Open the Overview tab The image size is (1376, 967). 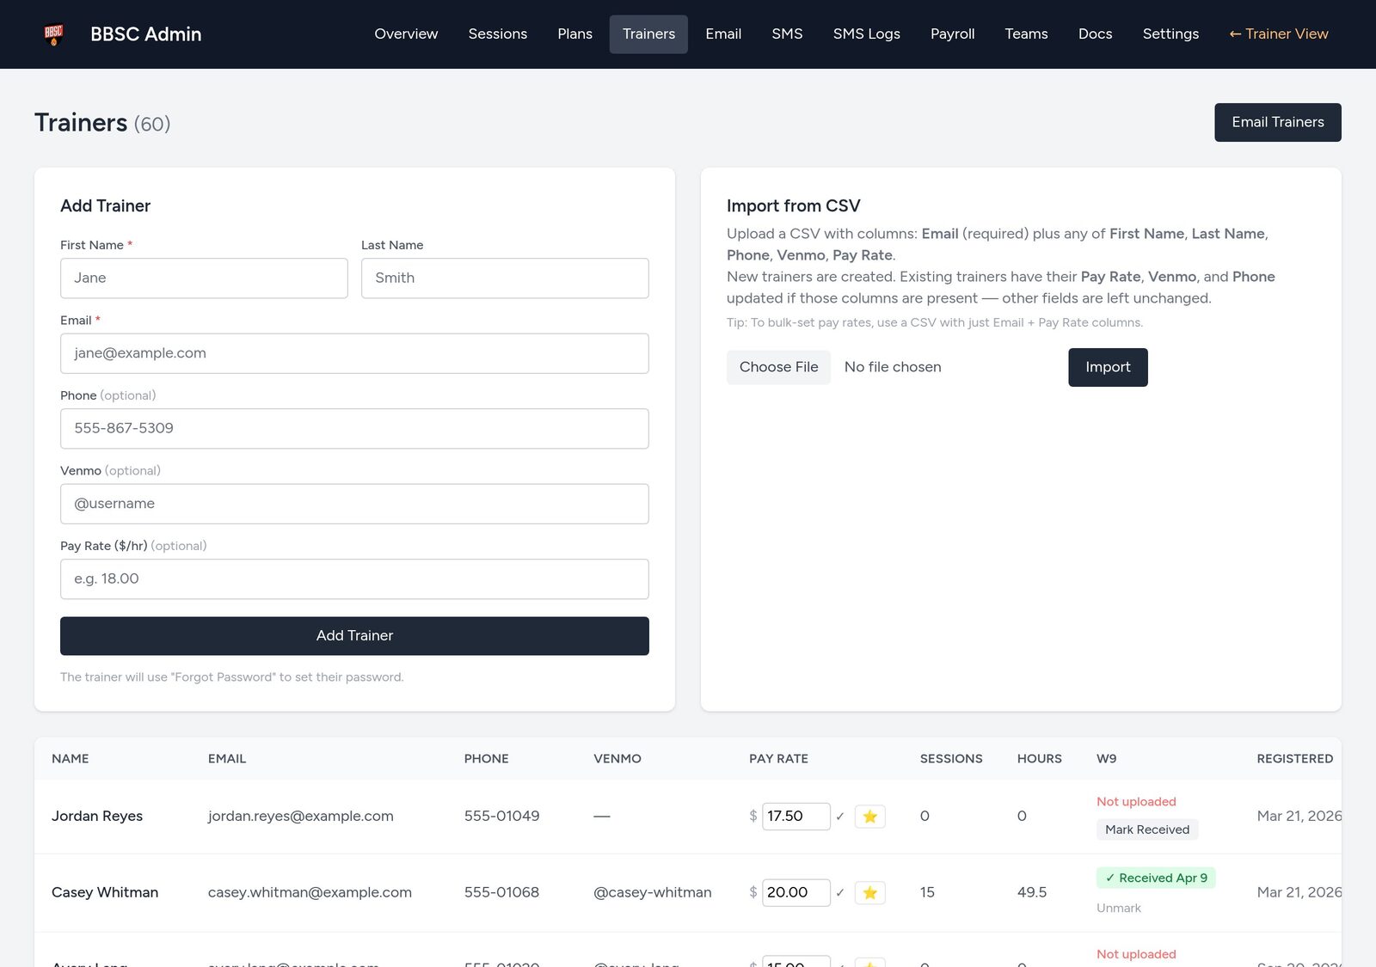(x=406, y=34)
